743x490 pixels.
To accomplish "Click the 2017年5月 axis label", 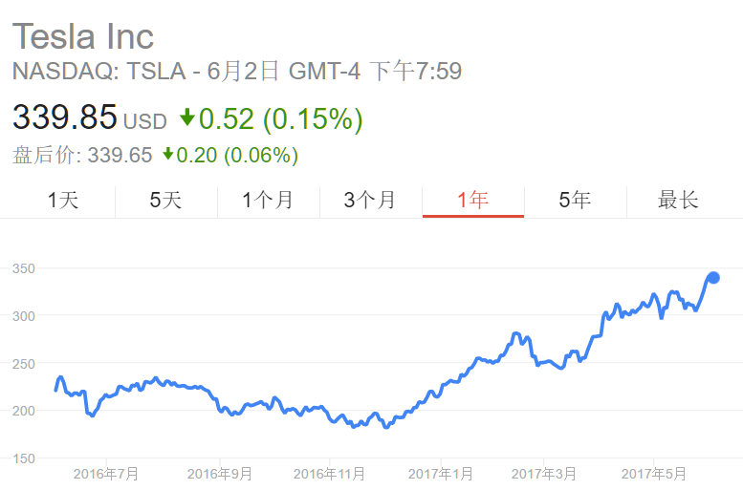I will [654, 474].
